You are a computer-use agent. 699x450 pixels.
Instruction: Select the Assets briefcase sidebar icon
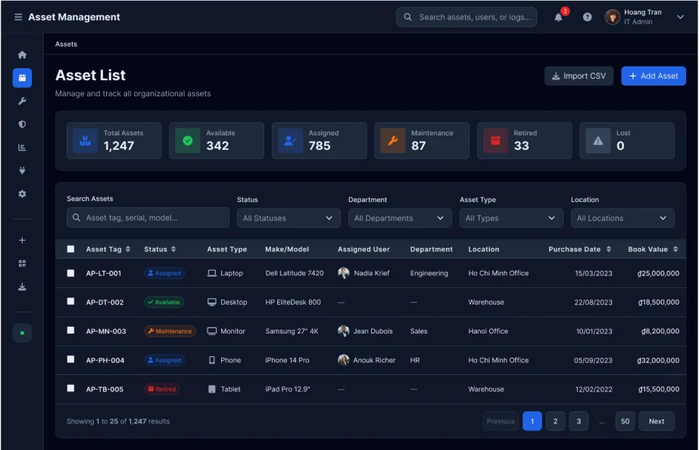click(x=22, y=78)
